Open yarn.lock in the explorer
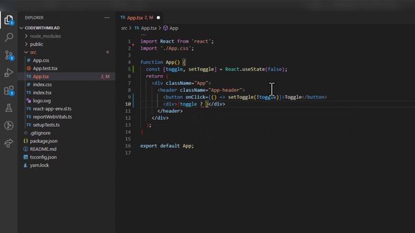Viewport: 415px width, 233px height. pyautogui.click(x=39, y=166)
